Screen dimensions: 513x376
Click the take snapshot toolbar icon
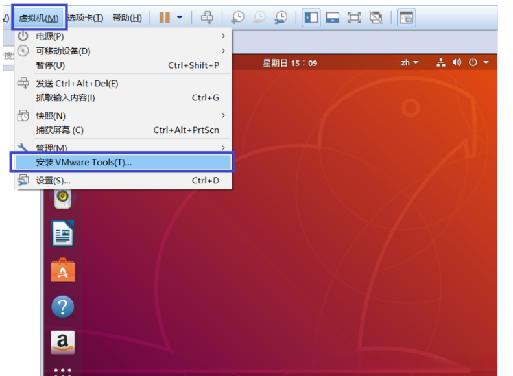pyautogui.click(x=237, y=18)
